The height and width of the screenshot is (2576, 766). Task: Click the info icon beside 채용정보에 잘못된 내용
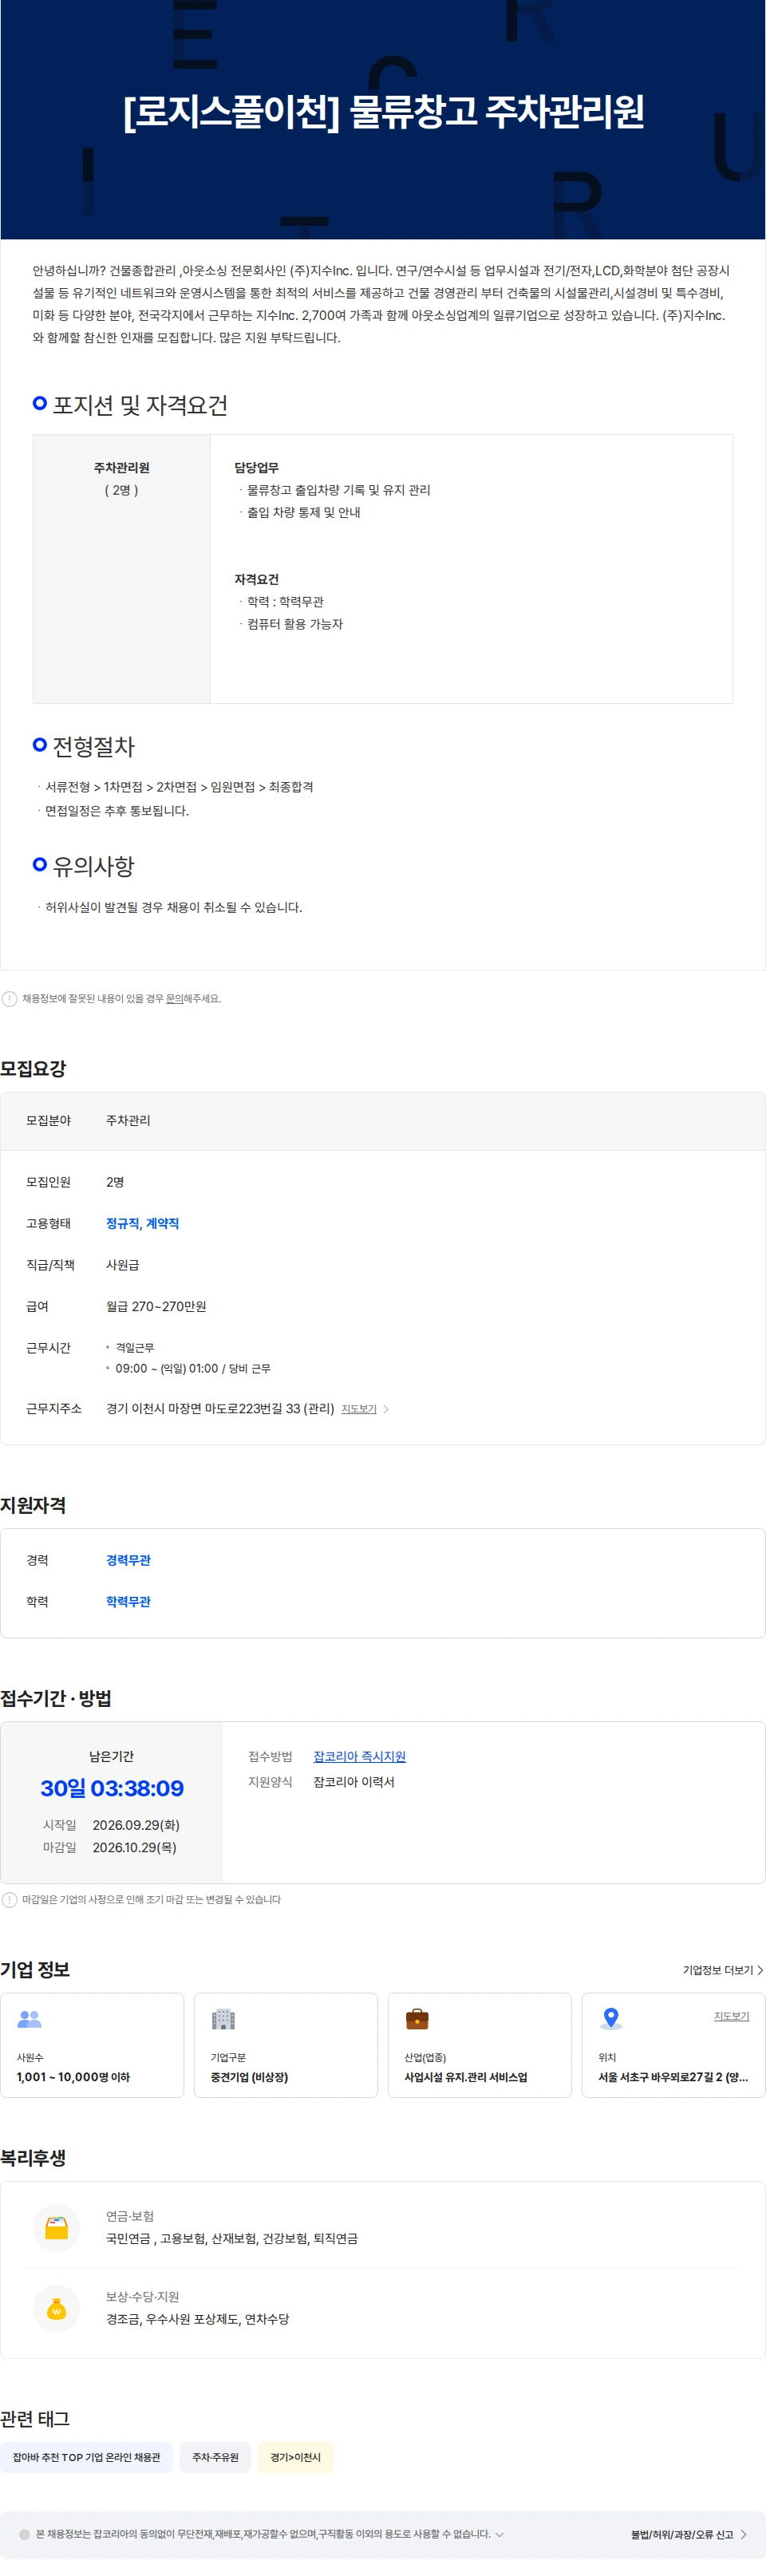10,998
